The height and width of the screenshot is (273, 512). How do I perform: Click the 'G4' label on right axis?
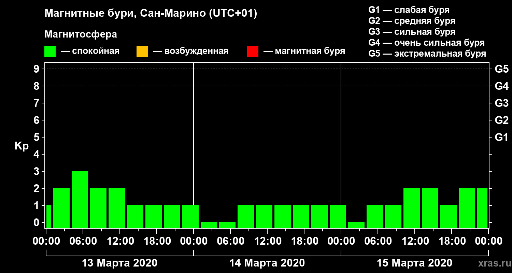click(x=501, y=86)
